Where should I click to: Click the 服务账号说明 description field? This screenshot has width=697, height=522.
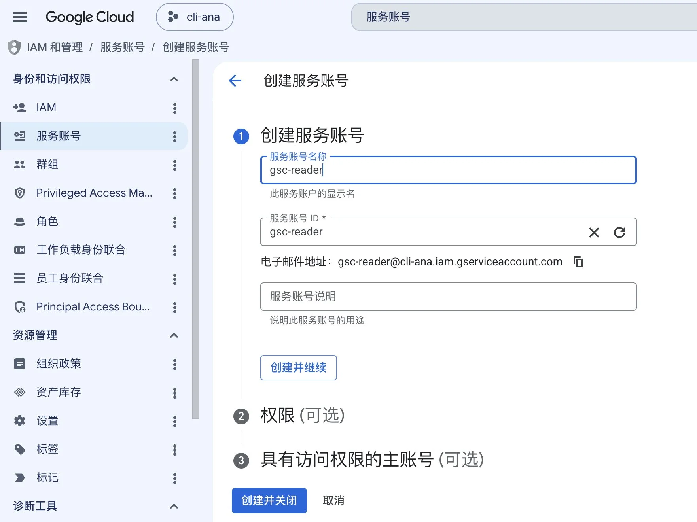[449, 297]
